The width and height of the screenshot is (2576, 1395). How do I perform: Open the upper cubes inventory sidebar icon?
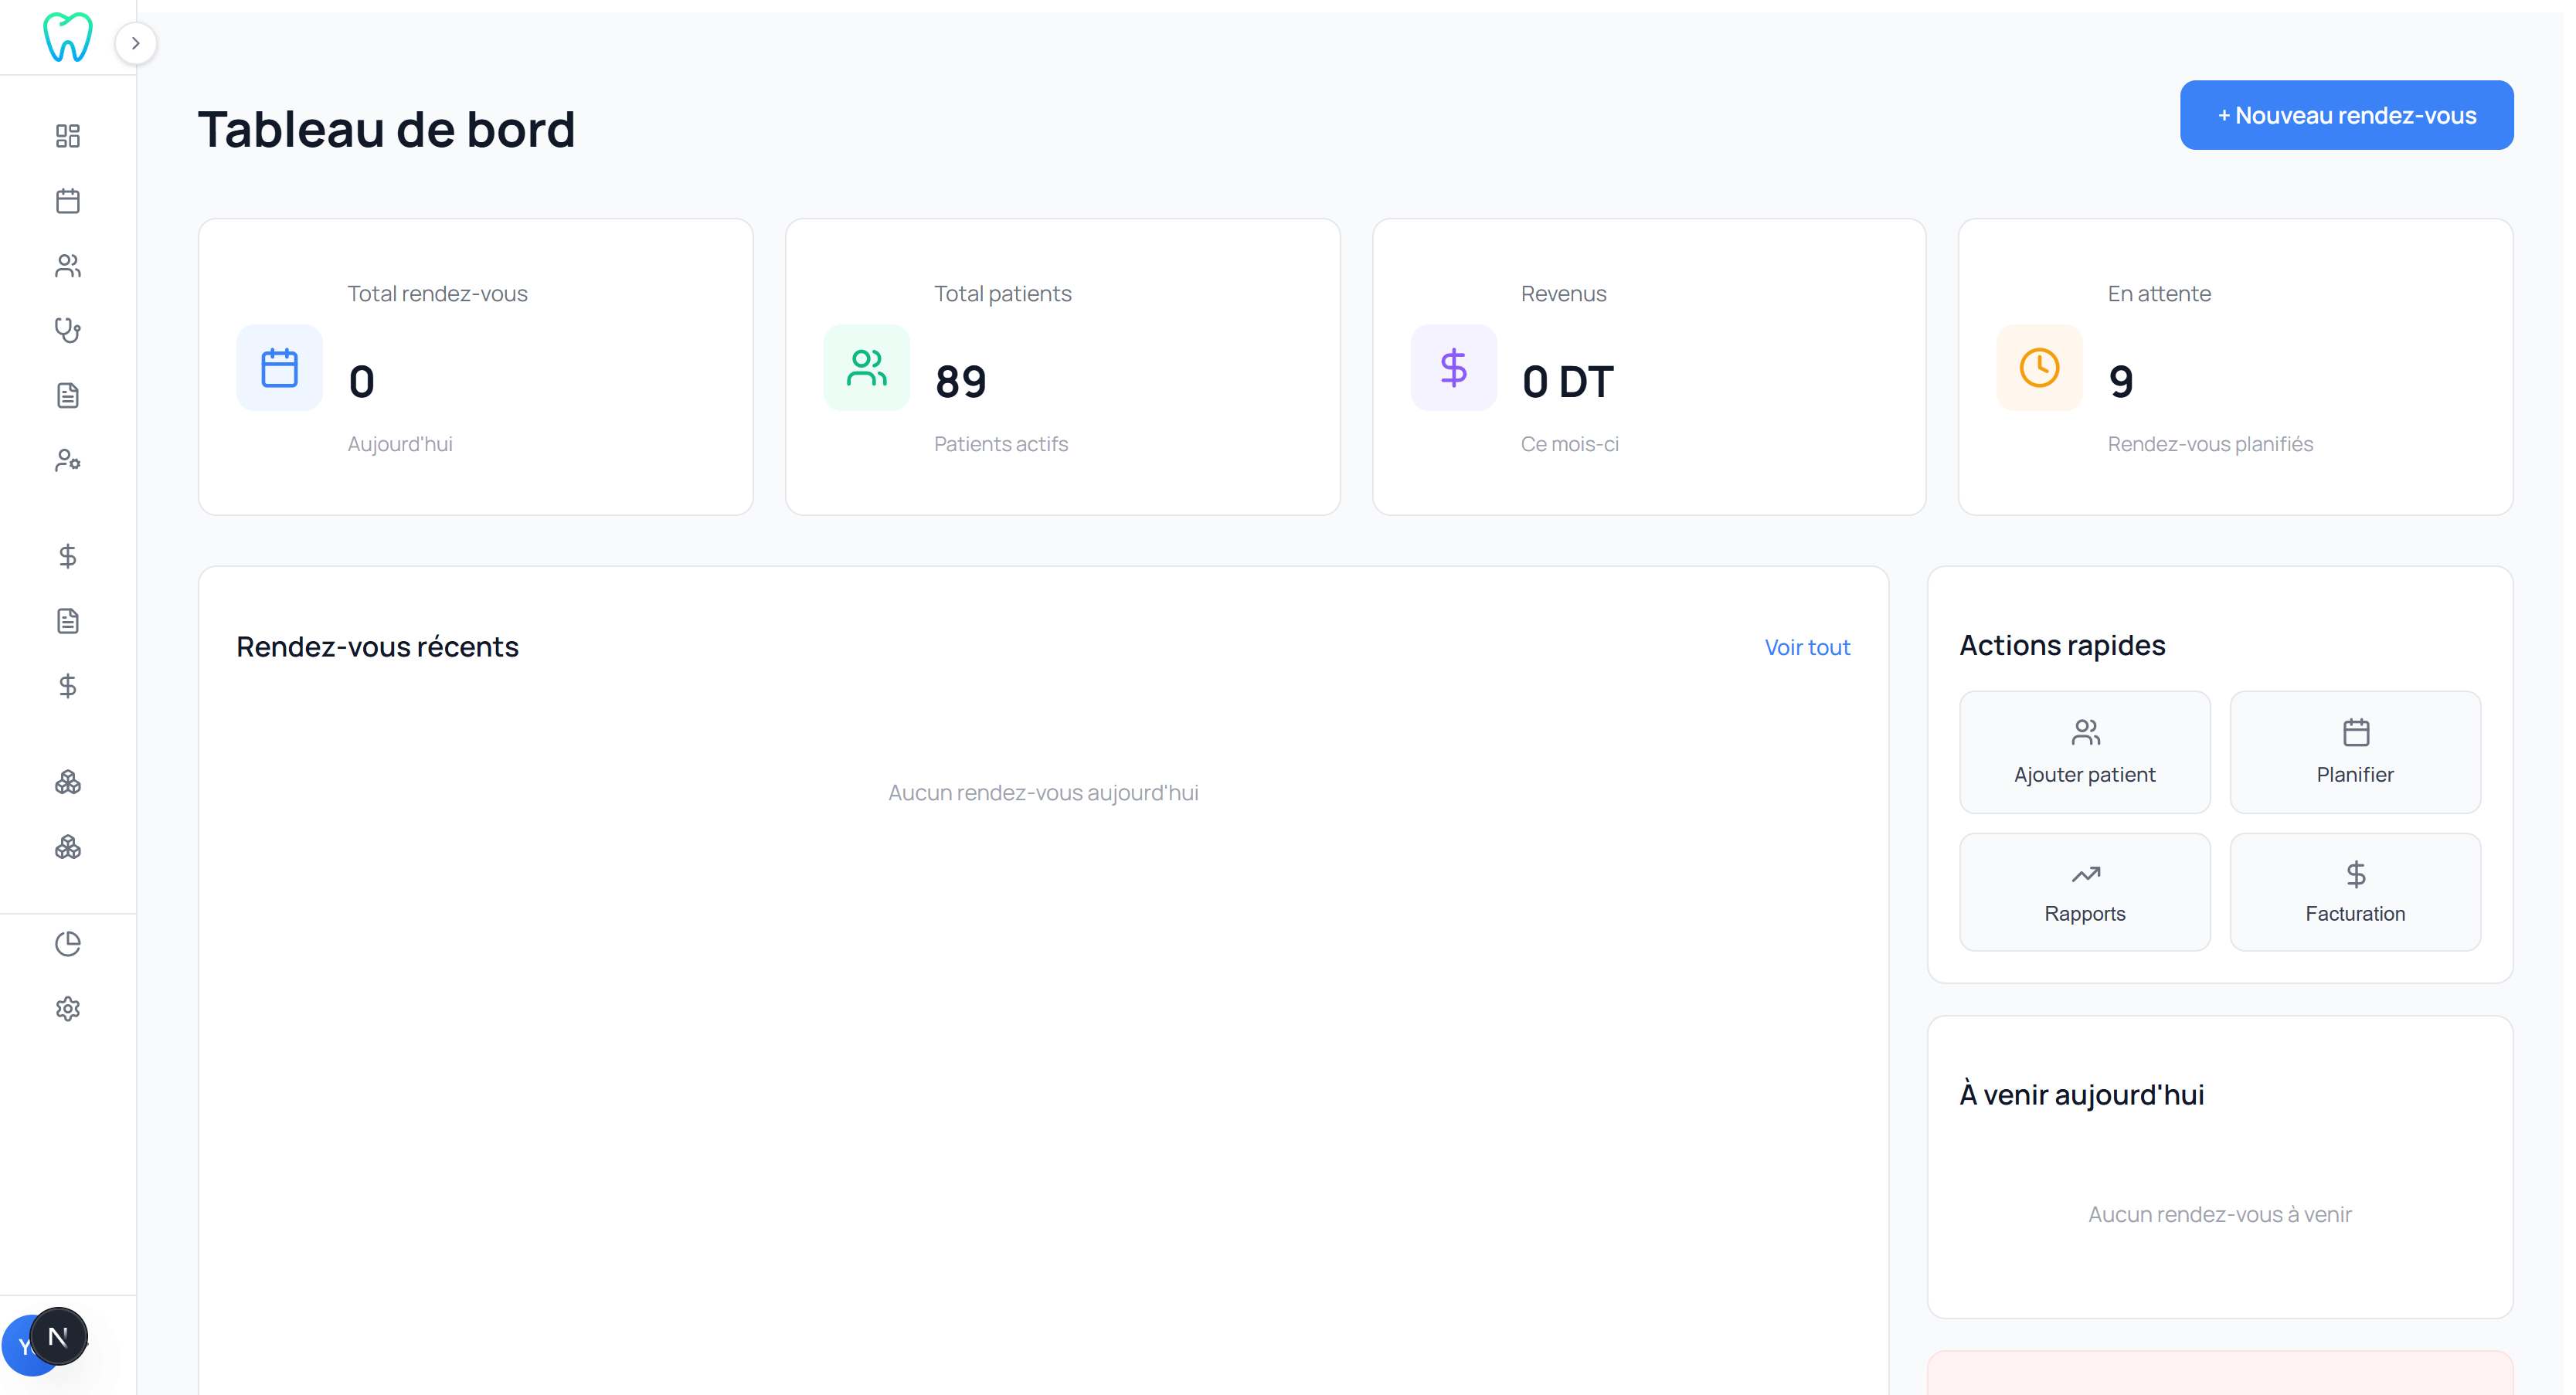click(x=68, y=782)
